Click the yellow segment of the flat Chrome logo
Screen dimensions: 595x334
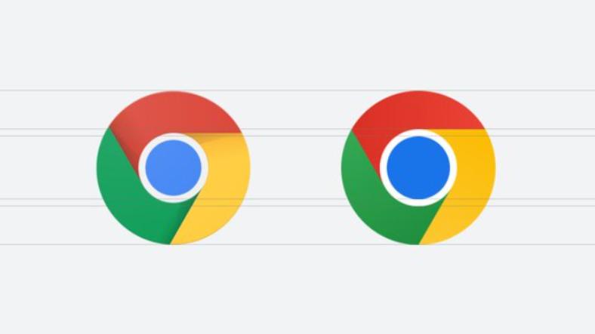click(x=470, y=178)
